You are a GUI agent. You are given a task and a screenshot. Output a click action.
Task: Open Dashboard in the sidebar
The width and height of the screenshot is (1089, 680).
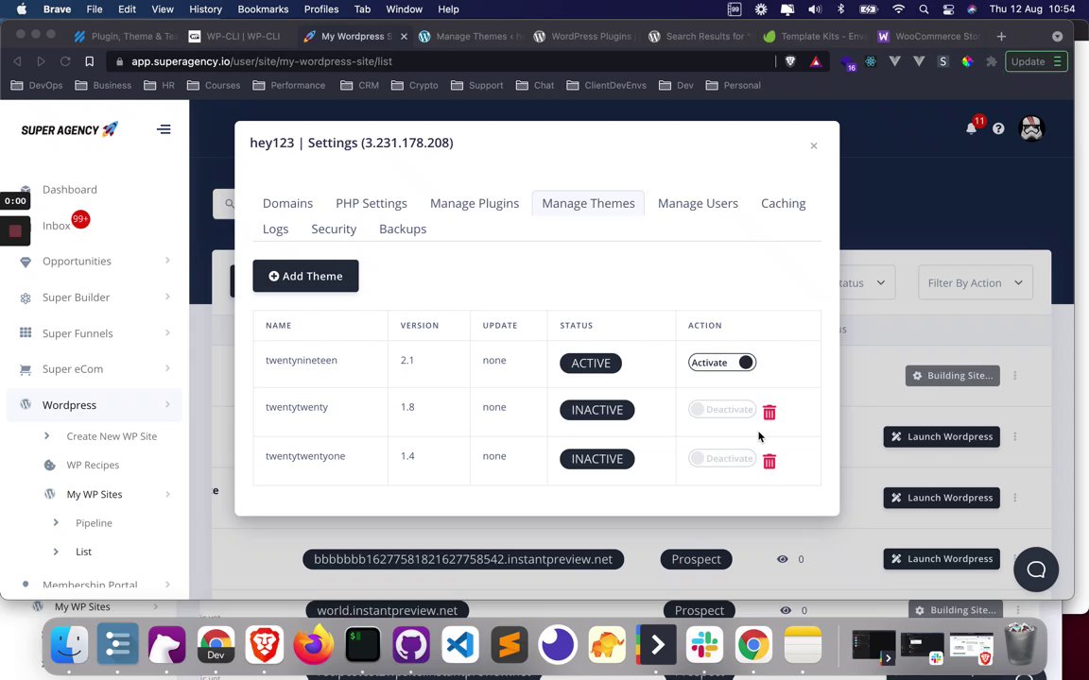pyautogui.click(x=69, y=190)
